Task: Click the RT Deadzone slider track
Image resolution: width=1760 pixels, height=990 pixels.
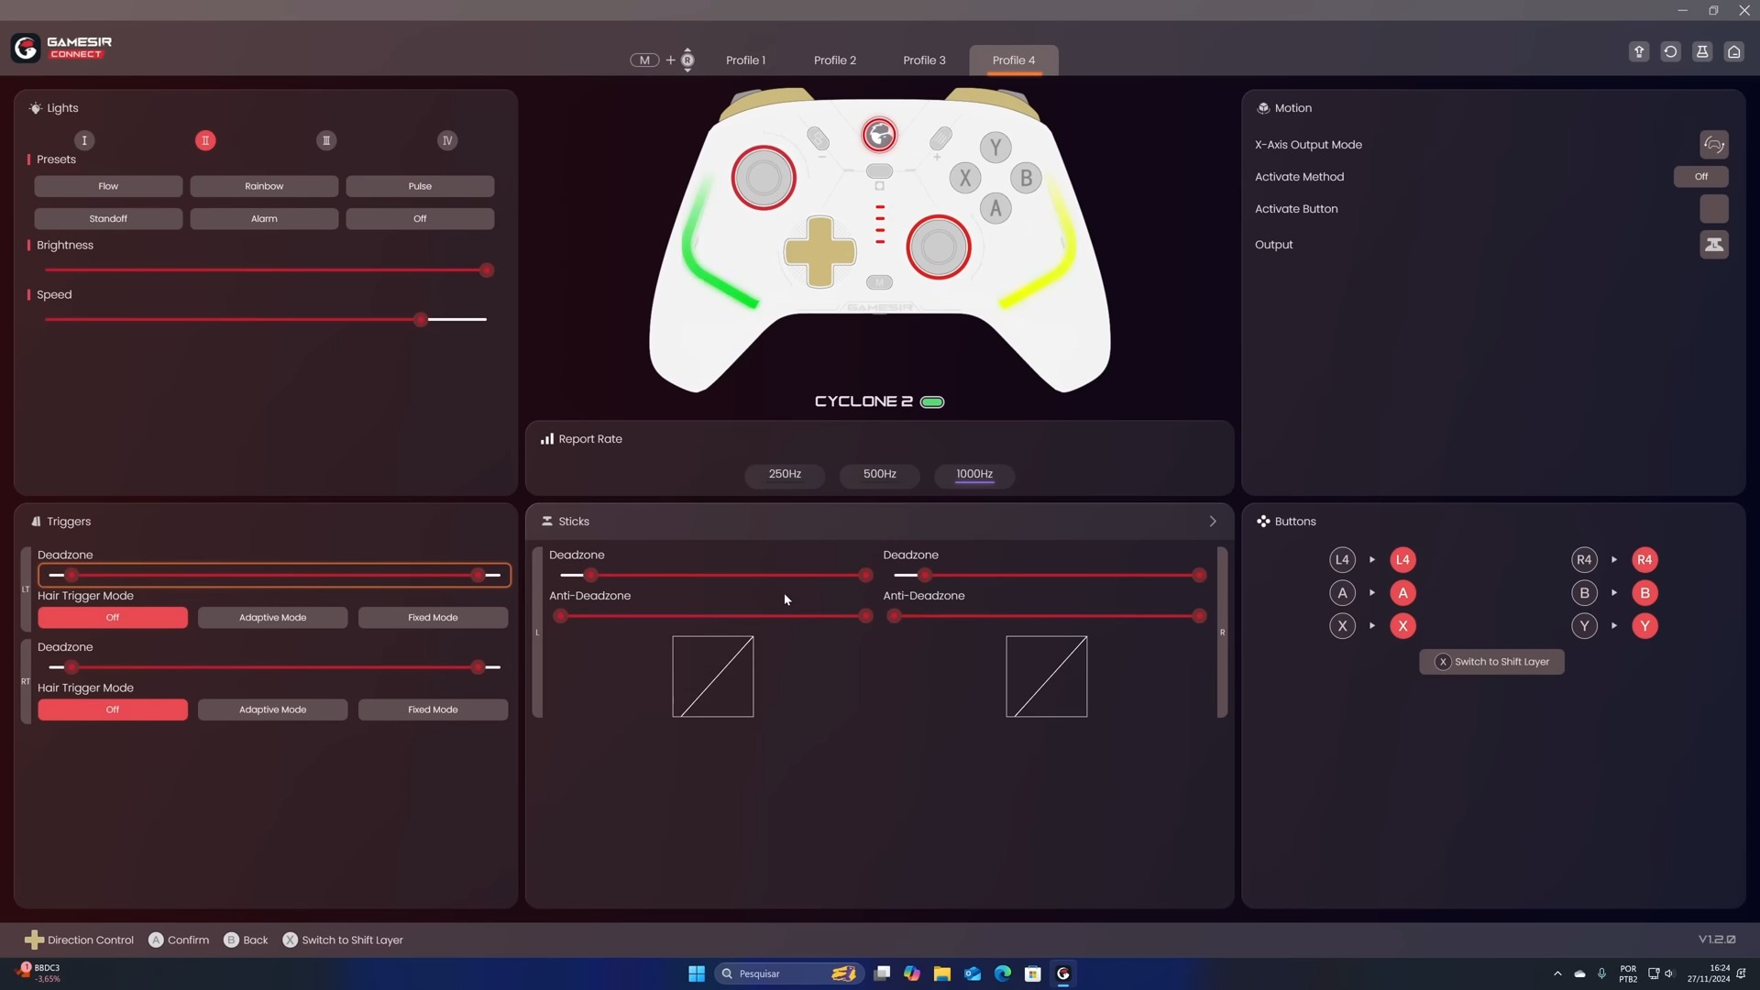Action: (274, 667)
